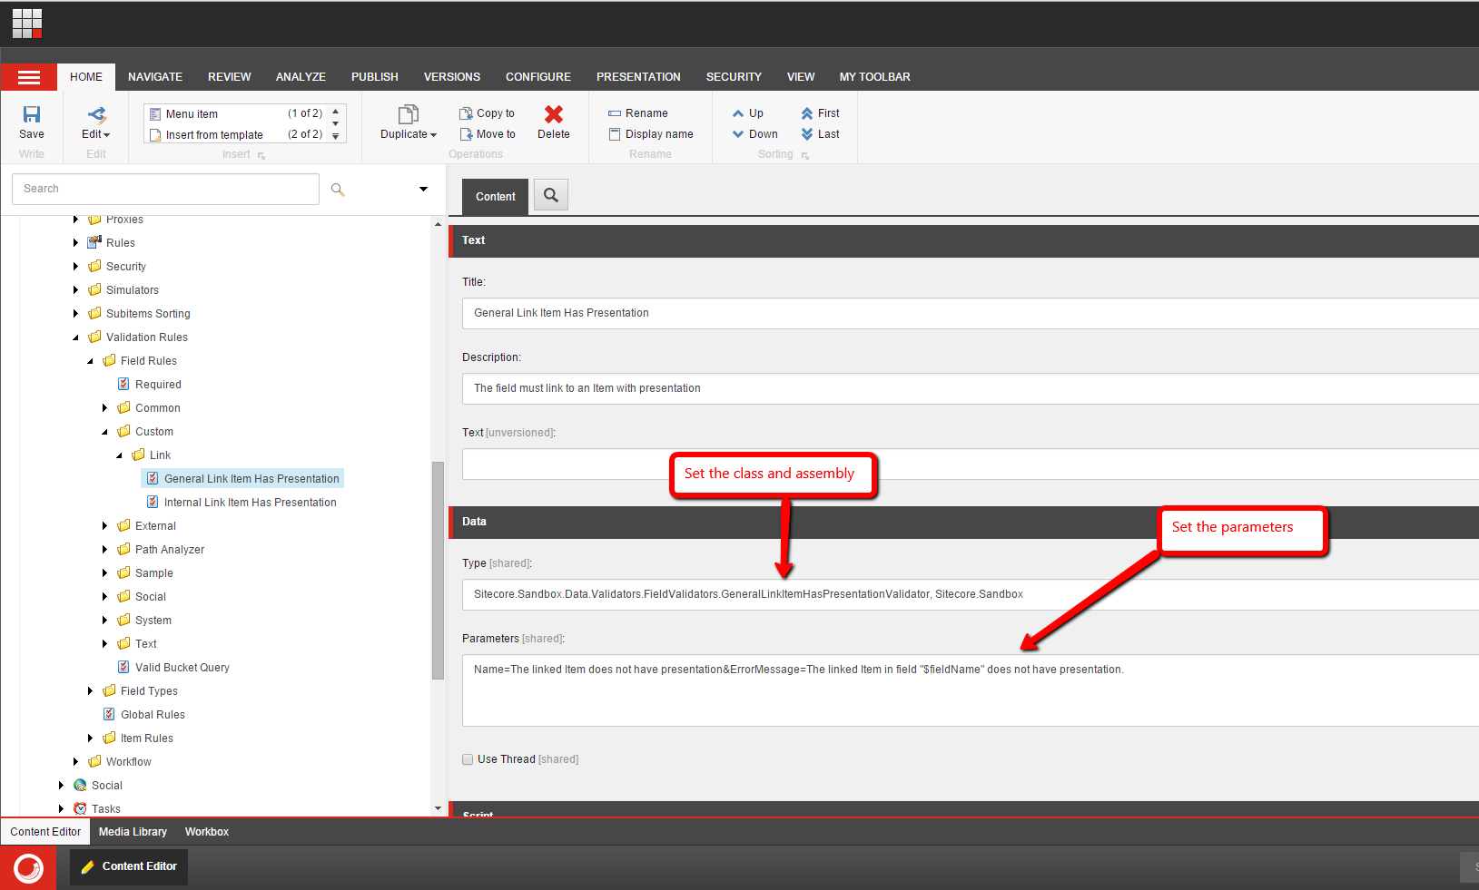This screenshot has width=1479, height=890.
Task: Enable the Use Thread checkbox
Action: [x=468, y=759]
